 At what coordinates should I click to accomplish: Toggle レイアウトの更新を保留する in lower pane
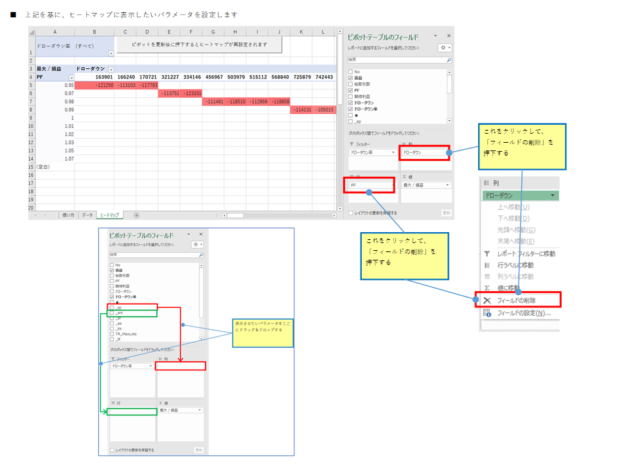coord(112,450)
